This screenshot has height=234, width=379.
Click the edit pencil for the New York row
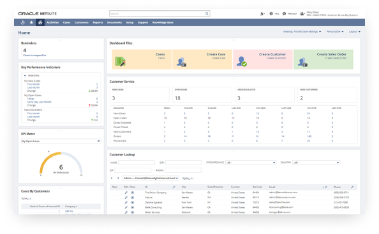click(x=126, y=203)
